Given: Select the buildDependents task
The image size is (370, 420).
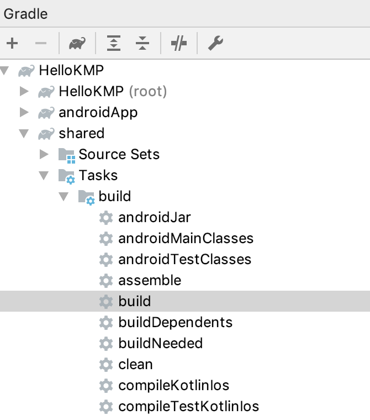Looking at the screenshot, I should click(175, 323).
